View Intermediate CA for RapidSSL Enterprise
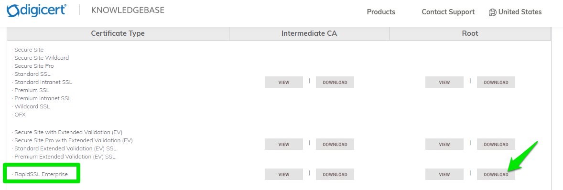563x190 pixels. point(284,175)
